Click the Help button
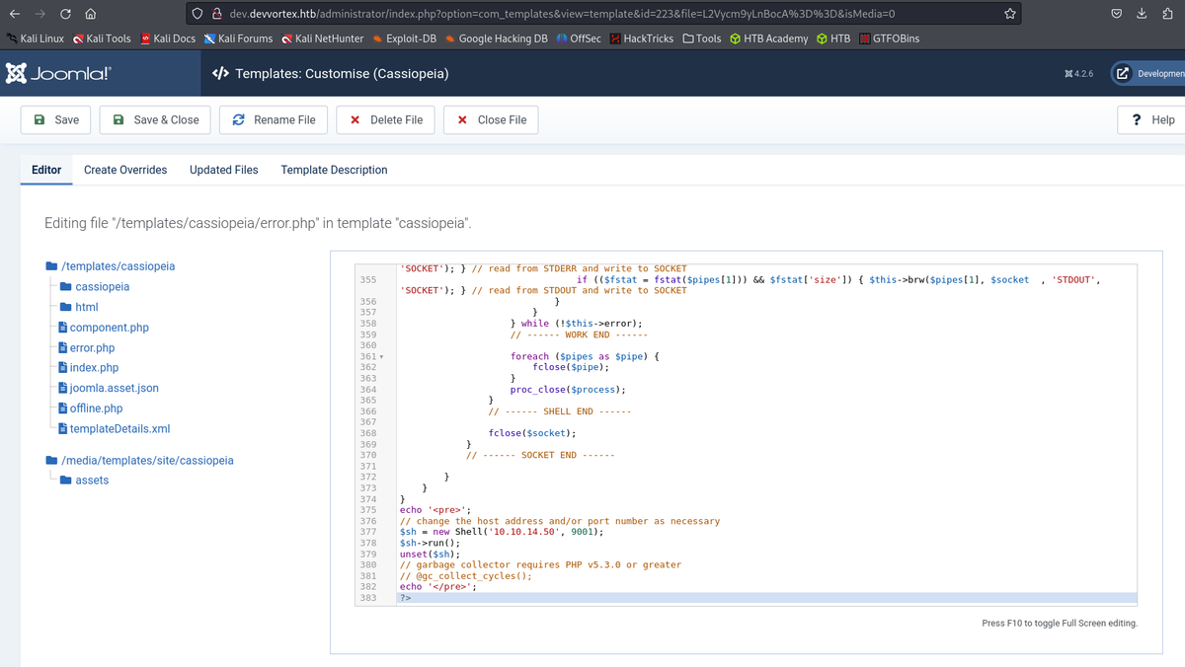The image size is (1185, 667). click(1151, 119)
